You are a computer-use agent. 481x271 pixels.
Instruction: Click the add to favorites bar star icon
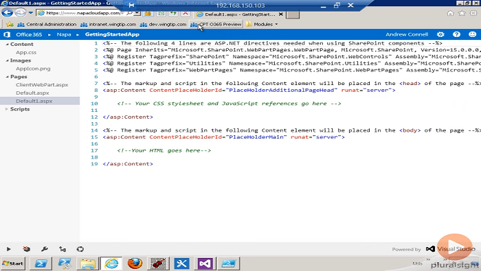click(10, 24)
